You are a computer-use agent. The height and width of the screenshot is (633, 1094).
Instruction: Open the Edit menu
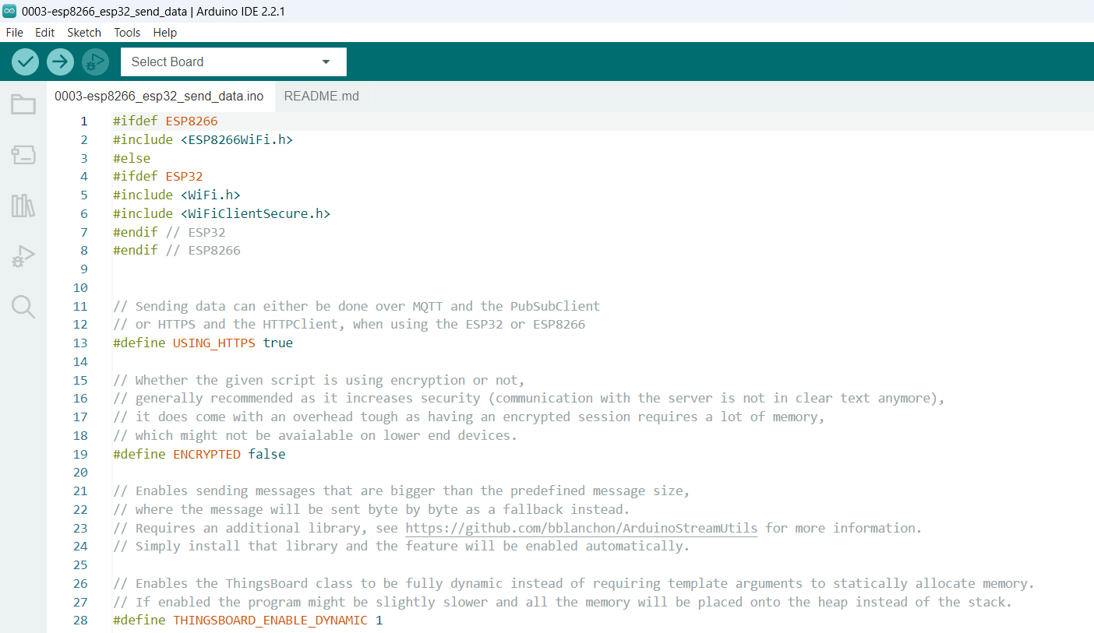45,33
